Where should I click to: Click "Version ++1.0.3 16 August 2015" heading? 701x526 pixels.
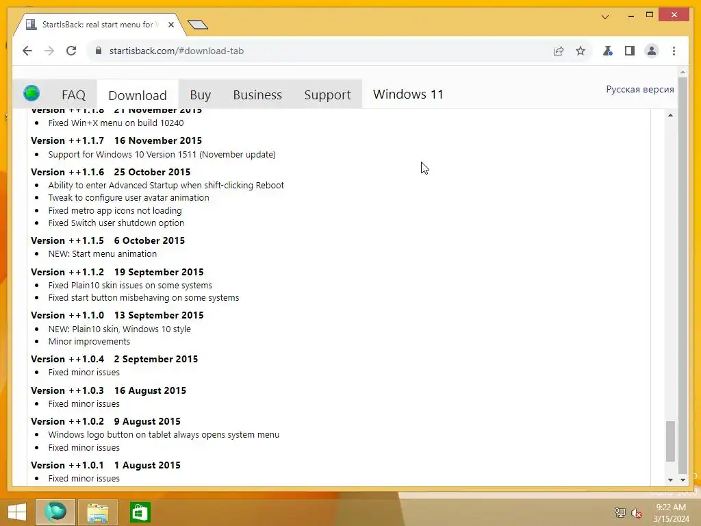[x=108, y=390]
